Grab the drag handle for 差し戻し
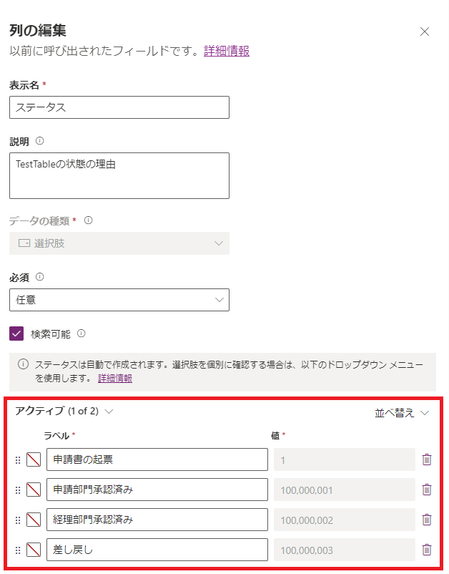Viewport: 449px width, 574px height. (x=18, y=550)
